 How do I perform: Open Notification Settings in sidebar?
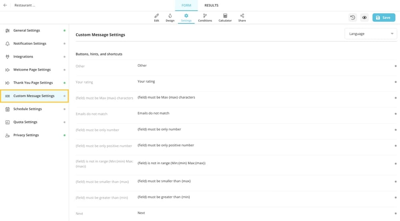30,44
